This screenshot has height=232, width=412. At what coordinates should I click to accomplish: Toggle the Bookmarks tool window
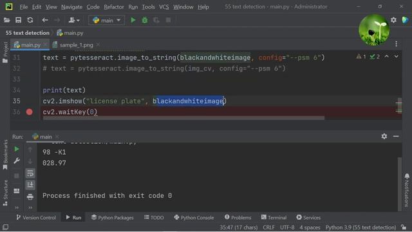[5, 155]
